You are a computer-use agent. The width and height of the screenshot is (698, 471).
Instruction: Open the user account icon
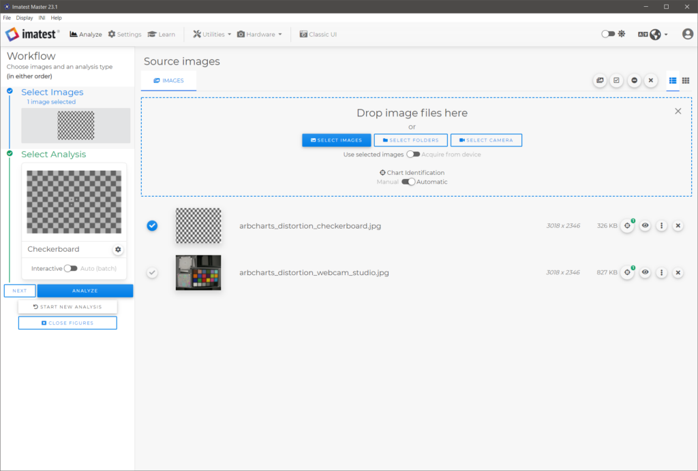[x=687, y=34]
